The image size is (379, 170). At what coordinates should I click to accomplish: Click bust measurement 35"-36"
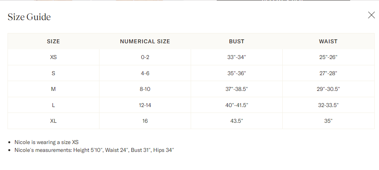(236, 73)
